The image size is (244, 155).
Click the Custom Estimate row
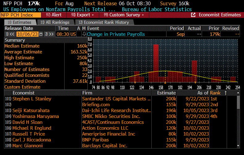[x=46, y=87]
